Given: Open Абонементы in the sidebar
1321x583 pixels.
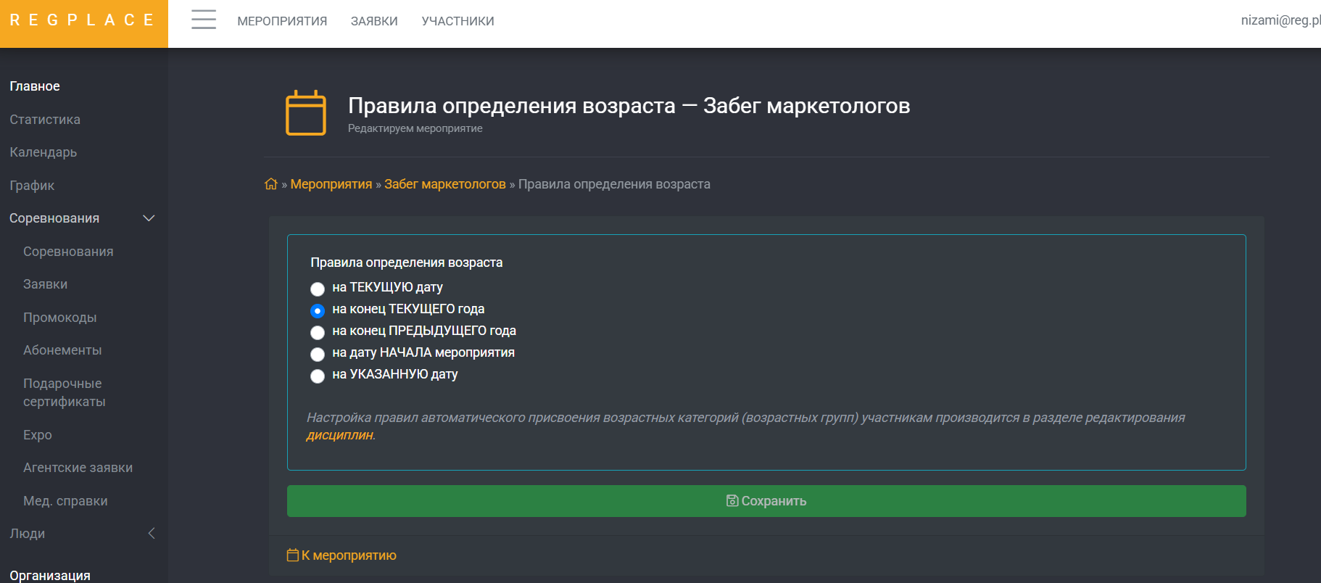Looking at the screenshot, I should tap(62, 350).
